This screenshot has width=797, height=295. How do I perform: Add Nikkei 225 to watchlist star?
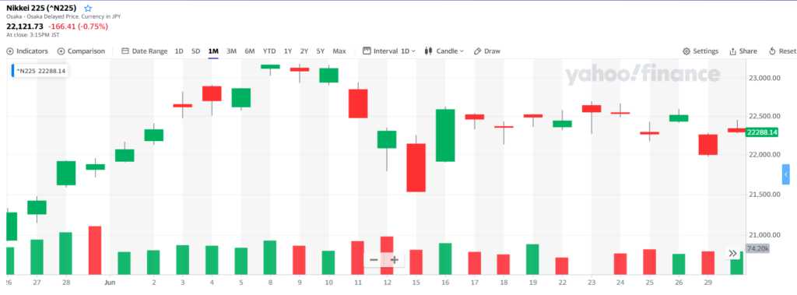[88, 8]
